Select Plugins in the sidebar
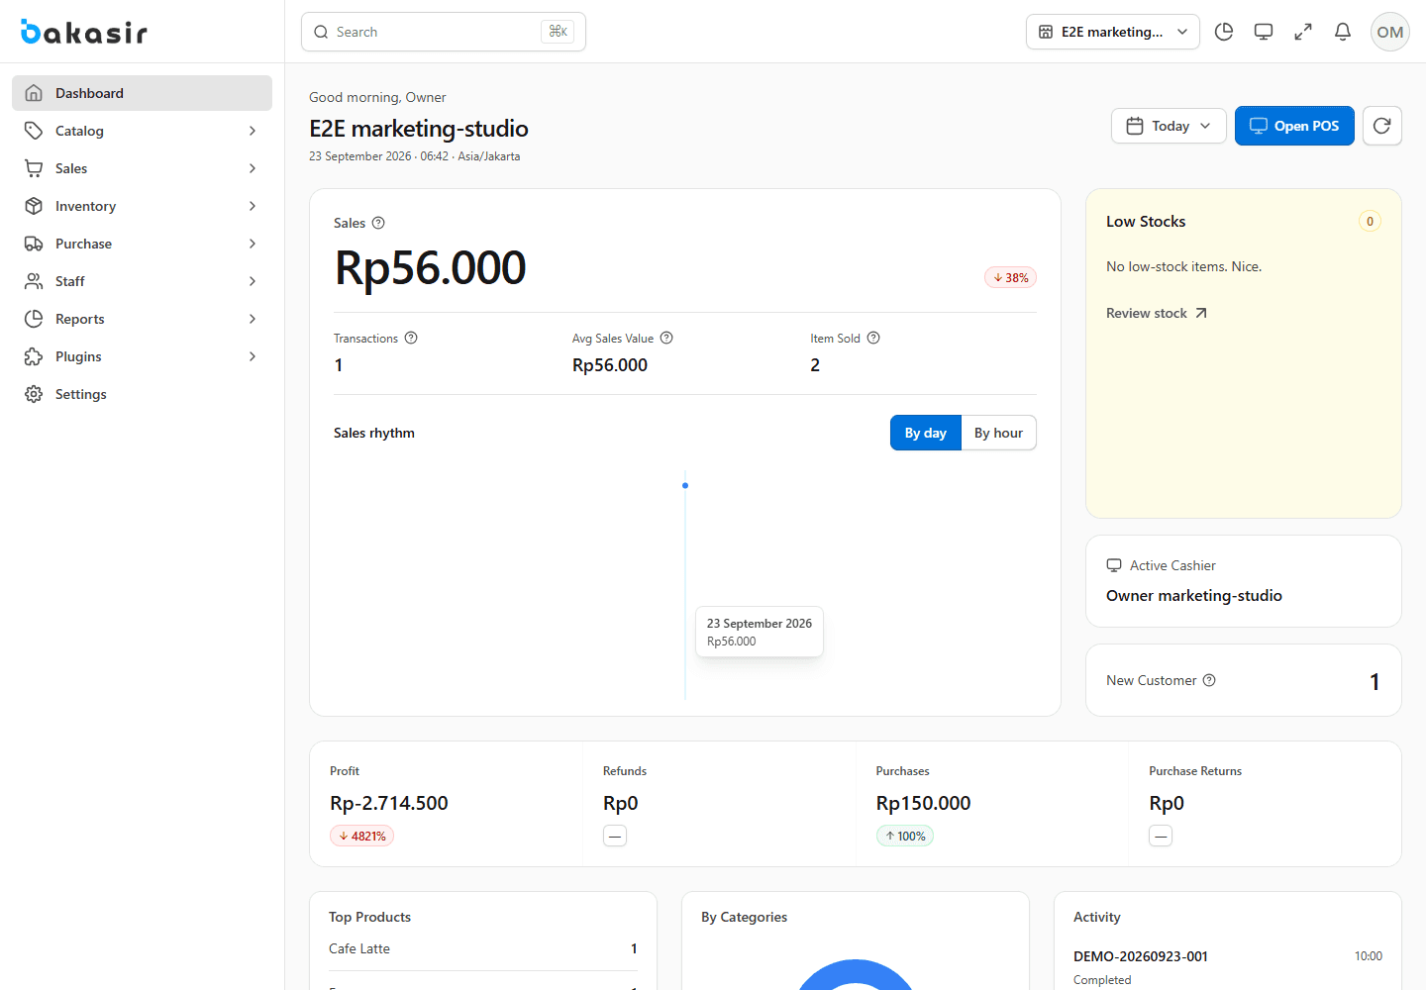1426x990 pixels. pos(142,356)
